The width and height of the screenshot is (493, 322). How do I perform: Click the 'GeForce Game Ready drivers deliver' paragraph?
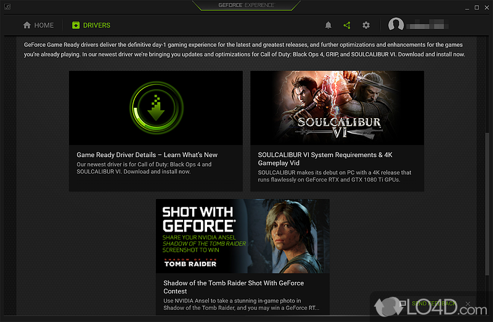[x=244, y=49]
